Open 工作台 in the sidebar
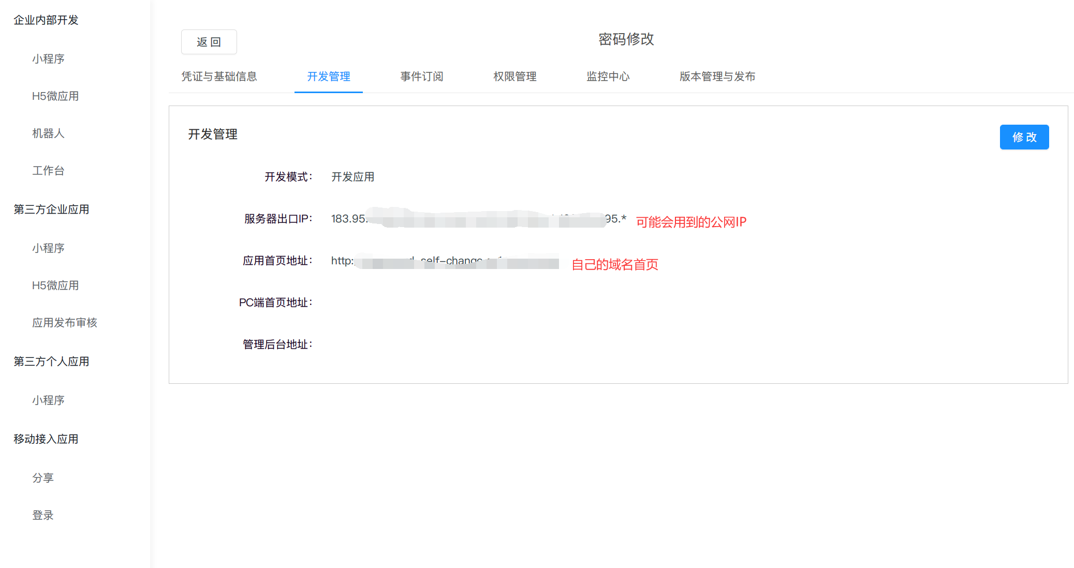The image size is (1074, 568). click(48, 171)
